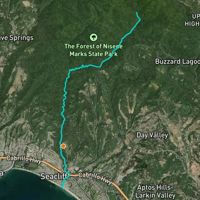Click the sharp corner of the teal trail below park label
Image resolution: width=200 pixels, height=200 pixels.
[100, 67]
